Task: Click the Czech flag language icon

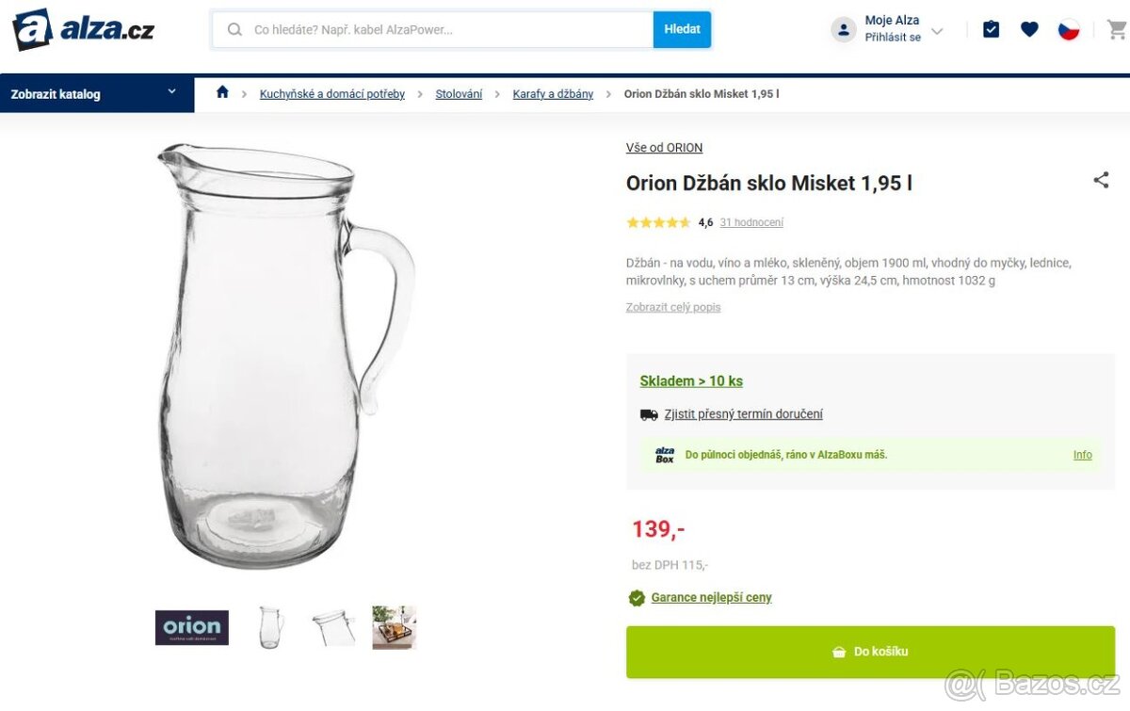Action: pyautogui.click(x=1068, y=29)
